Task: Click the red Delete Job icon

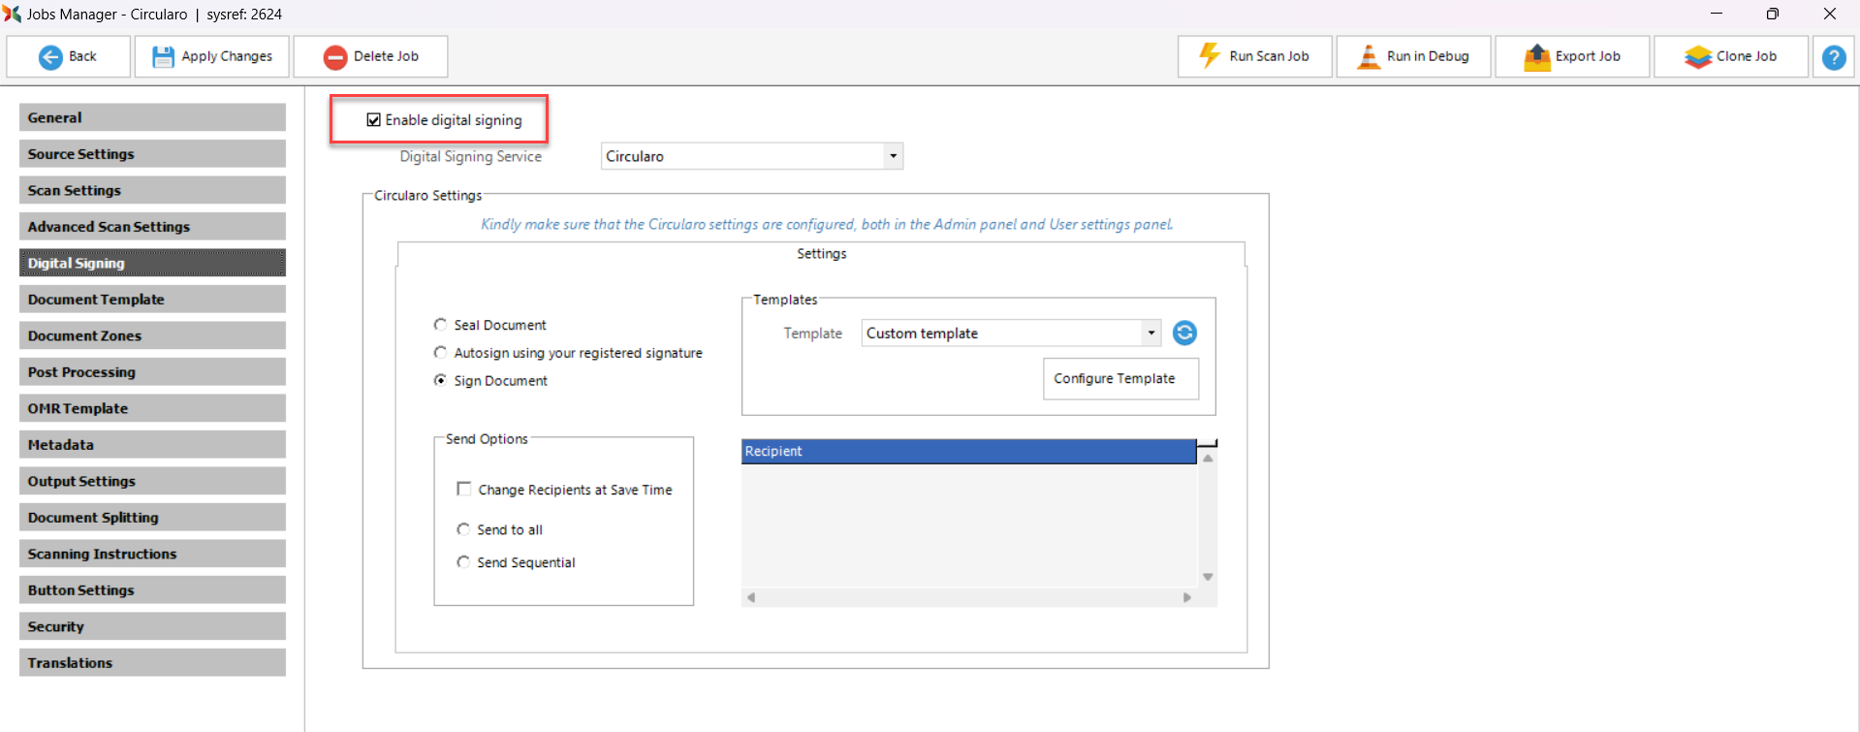Action: tap(335, 57)
